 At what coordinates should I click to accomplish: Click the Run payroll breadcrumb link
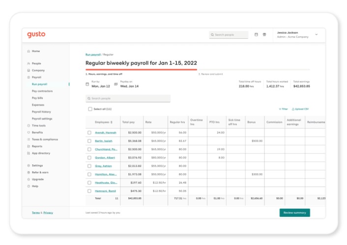pyautogui.click(x=93, y=55)
